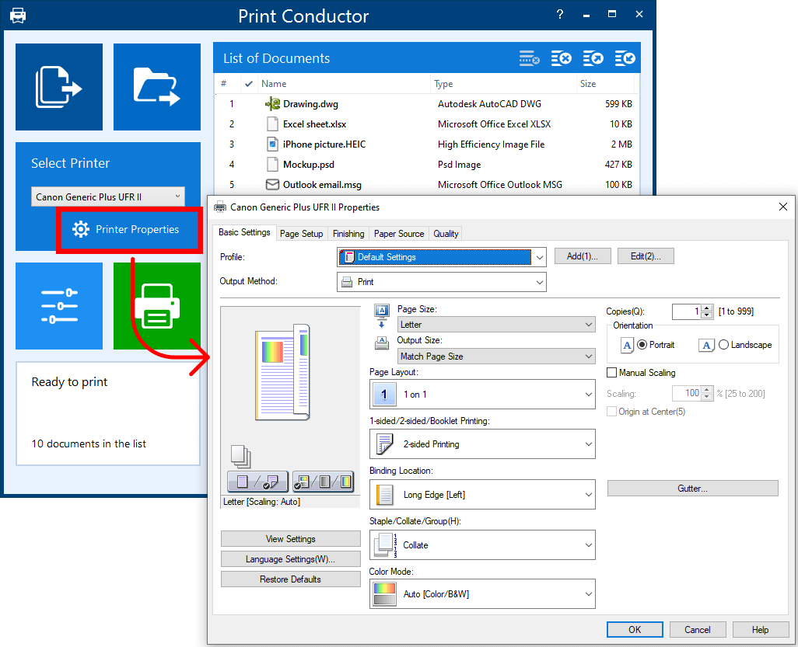The width and height of the screenshot is (798, 647).
Task: Click the Outlook email.msg envelope icon
Action: [272, 185]
